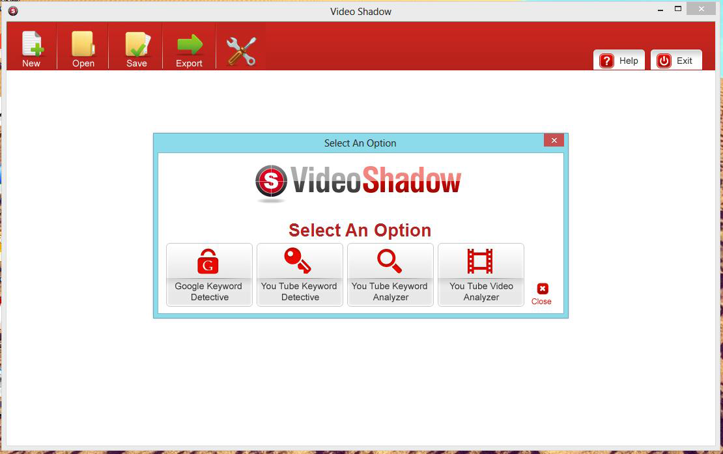The width and height of the screenshot is (723, 454).
Task: Click the red 'Select An Option' heading
Action: click(360, 230)
